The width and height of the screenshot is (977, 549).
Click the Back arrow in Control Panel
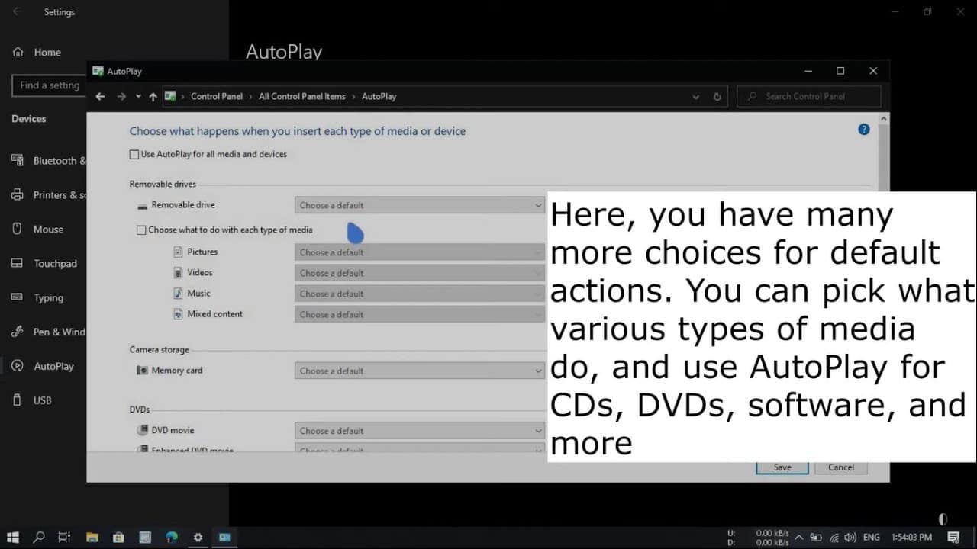100,97
